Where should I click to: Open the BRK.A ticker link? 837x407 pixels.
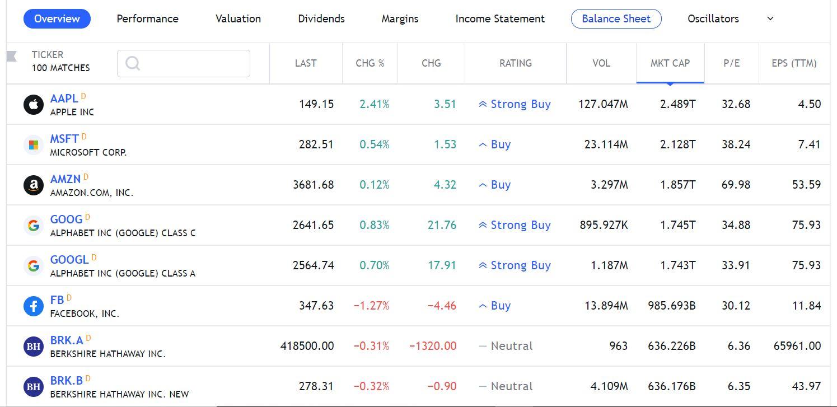coord(67,340)
